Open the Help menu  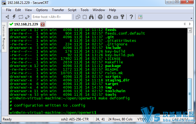tap(112, 10)
